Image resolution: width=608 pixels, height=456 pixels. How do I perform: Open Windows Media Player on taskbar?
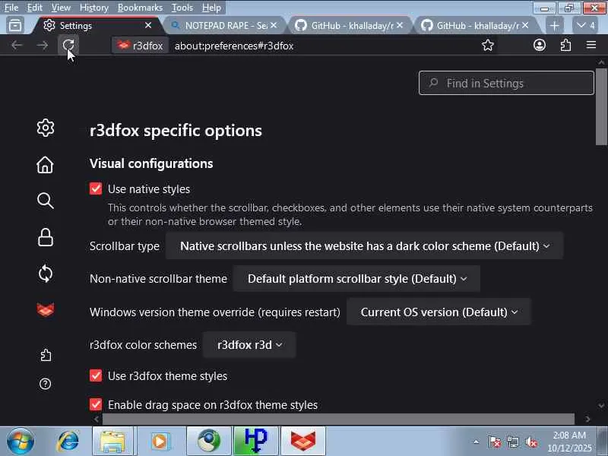coord(160,442)
